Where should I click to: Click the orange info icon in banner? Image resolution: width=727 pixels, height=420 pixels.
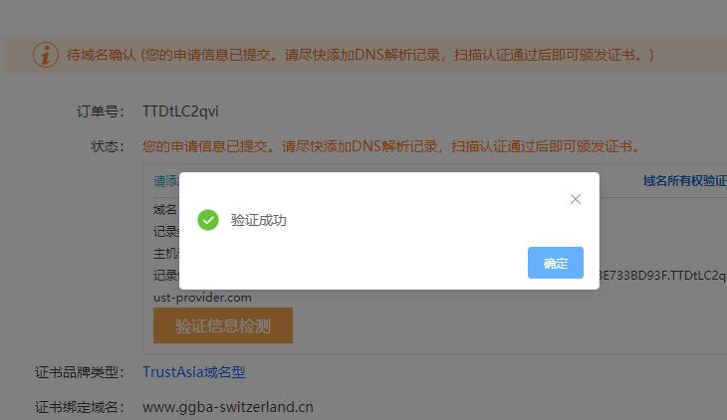tap(46, 55)
